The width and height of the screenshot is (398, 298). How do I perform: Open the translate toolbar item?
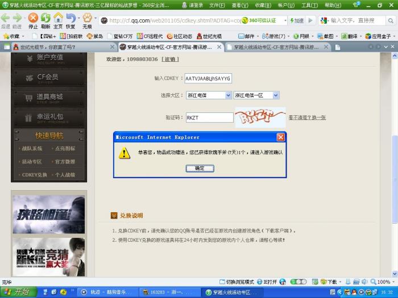point(349,36)
